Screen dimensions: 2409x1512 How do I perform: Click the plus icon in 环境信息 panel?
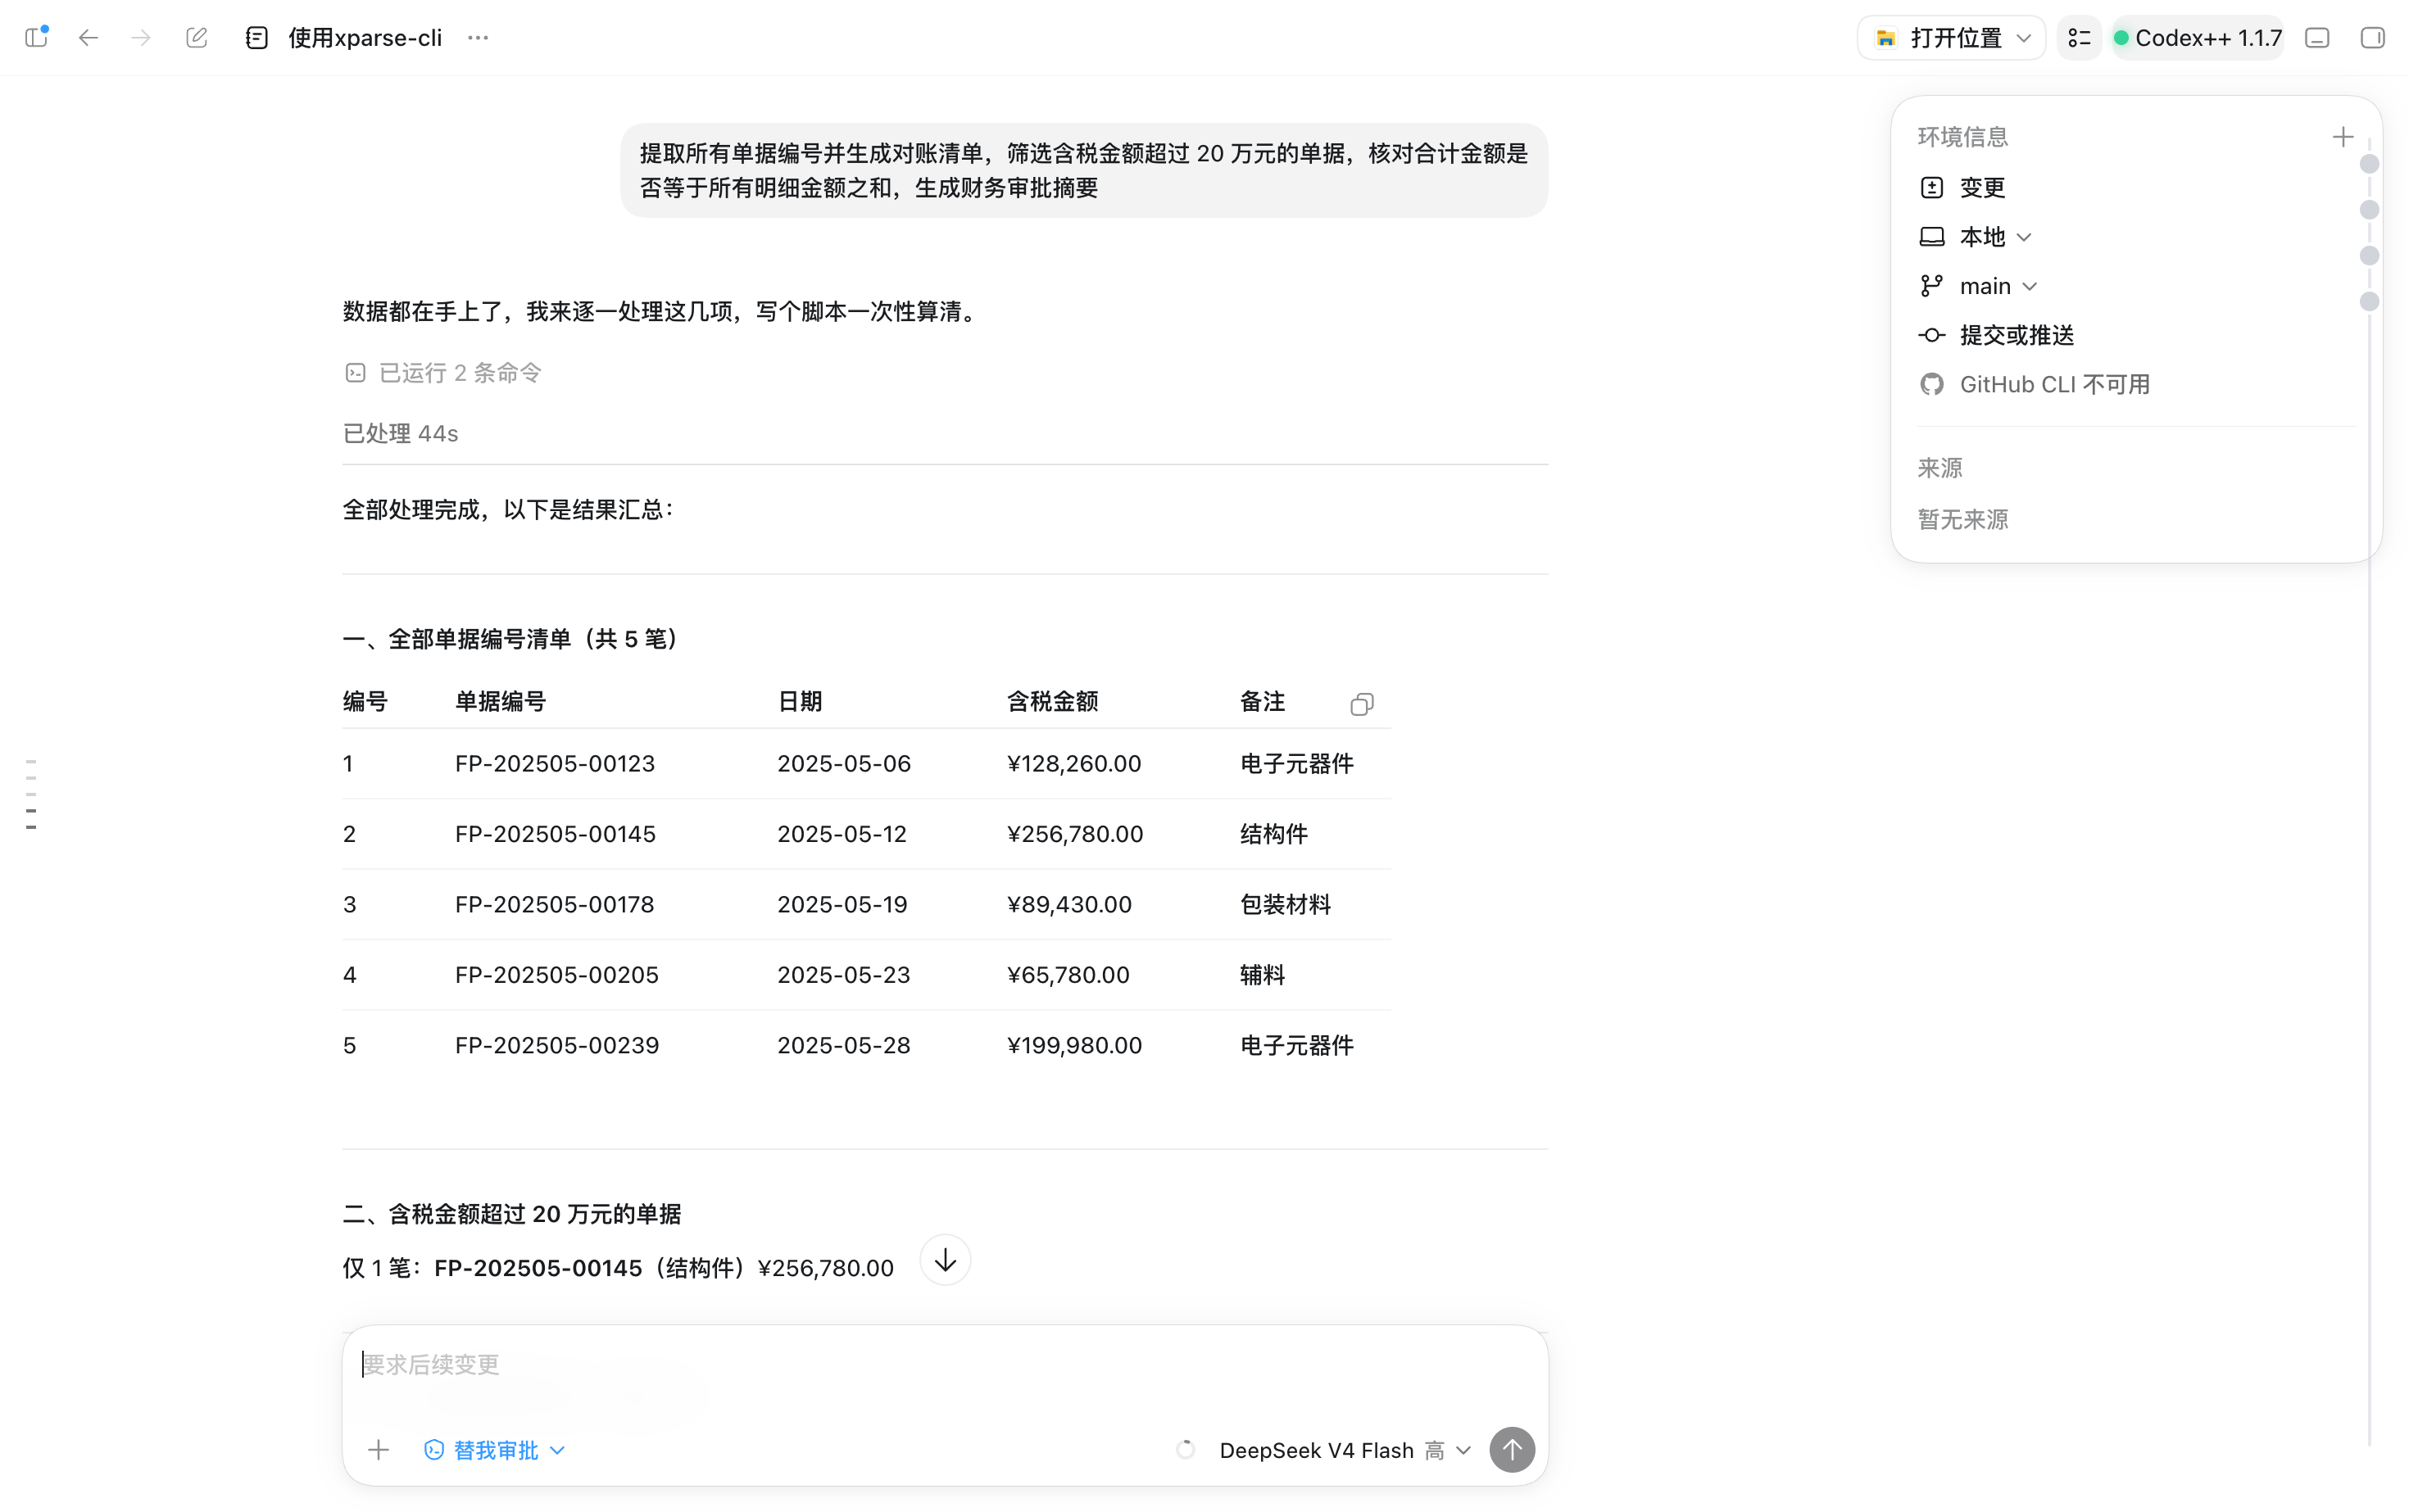tap(2343, 137)
